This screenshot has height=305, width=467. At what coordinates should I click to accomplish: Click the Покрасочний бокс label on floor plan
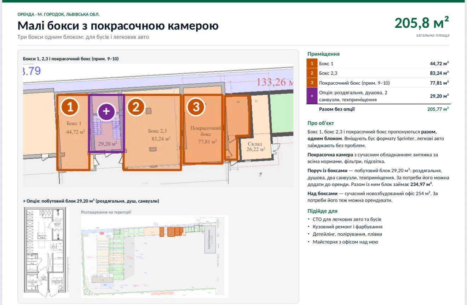(x=206, y=131)
